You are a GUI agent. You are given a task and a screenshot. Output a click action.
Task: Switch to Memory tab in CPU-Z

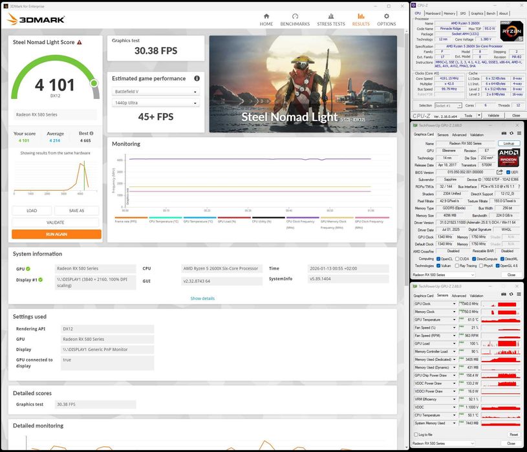(x=449, y=14)
